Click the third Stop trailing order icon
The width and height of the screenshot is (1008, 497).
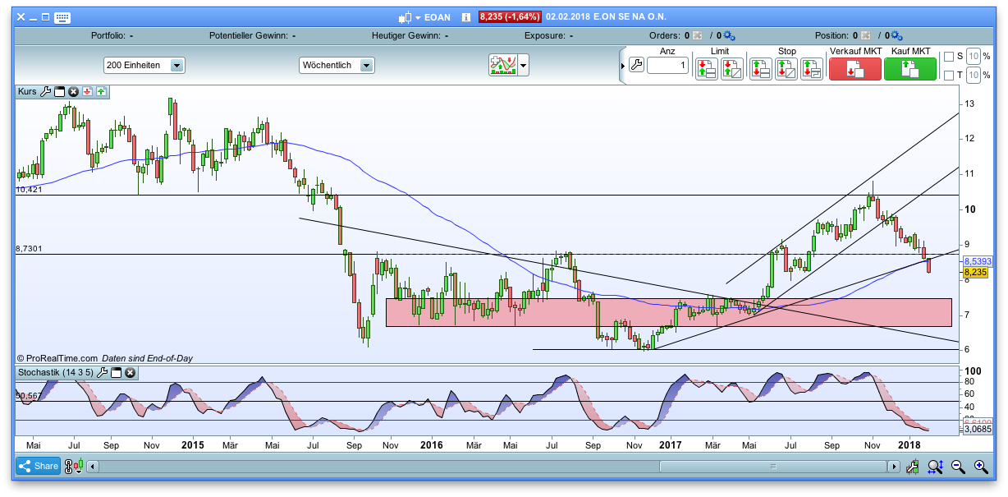click(812, 69)
